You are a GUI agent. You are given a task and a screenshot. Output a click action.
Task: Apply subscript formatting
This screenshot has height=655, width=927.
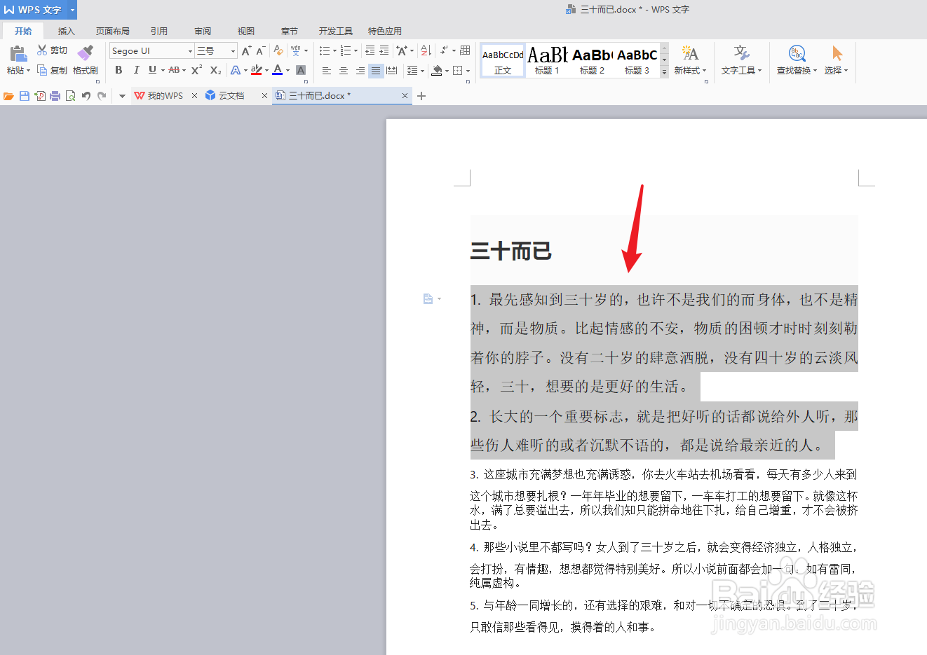[x=215, y=70]
